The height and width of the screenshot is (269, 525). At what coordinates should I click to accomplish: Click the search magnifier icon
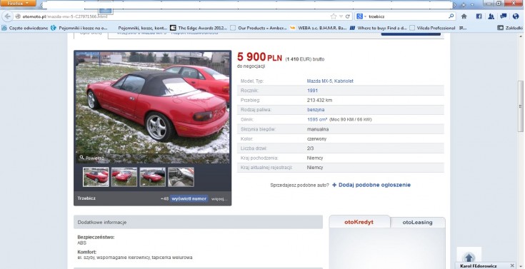coord(451,16)
